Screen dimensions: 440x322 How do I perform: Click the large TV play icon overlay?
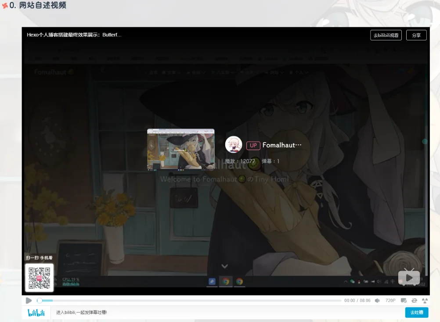click(x=409, y=277)
